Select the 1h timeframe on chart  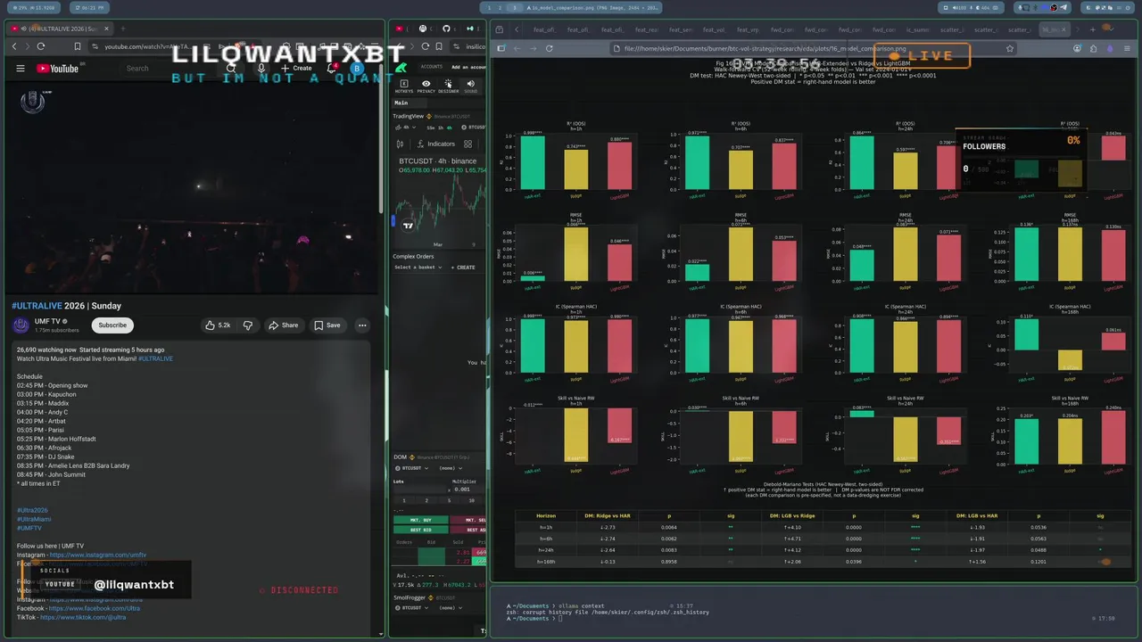coord(440,127)
